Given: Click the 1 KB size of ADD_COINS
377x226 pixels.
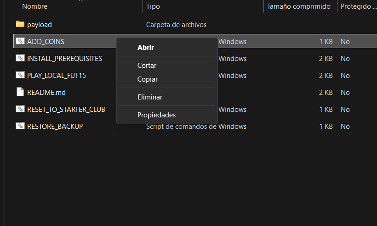Looking at the screenshot, I should click(326, 42).
